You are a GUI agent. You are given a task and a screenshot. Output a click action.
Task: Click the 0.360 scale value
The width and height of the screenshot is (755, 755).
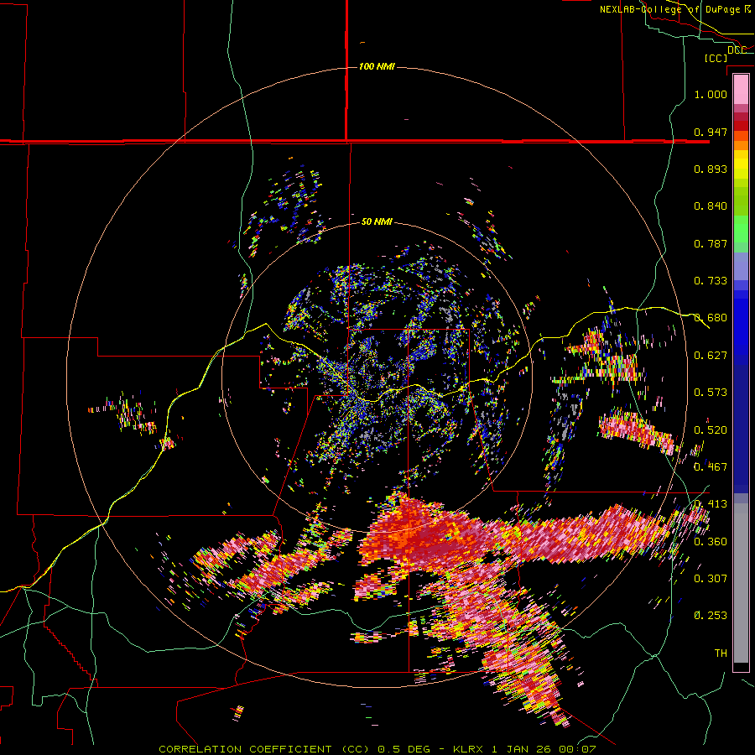(711, 542)
